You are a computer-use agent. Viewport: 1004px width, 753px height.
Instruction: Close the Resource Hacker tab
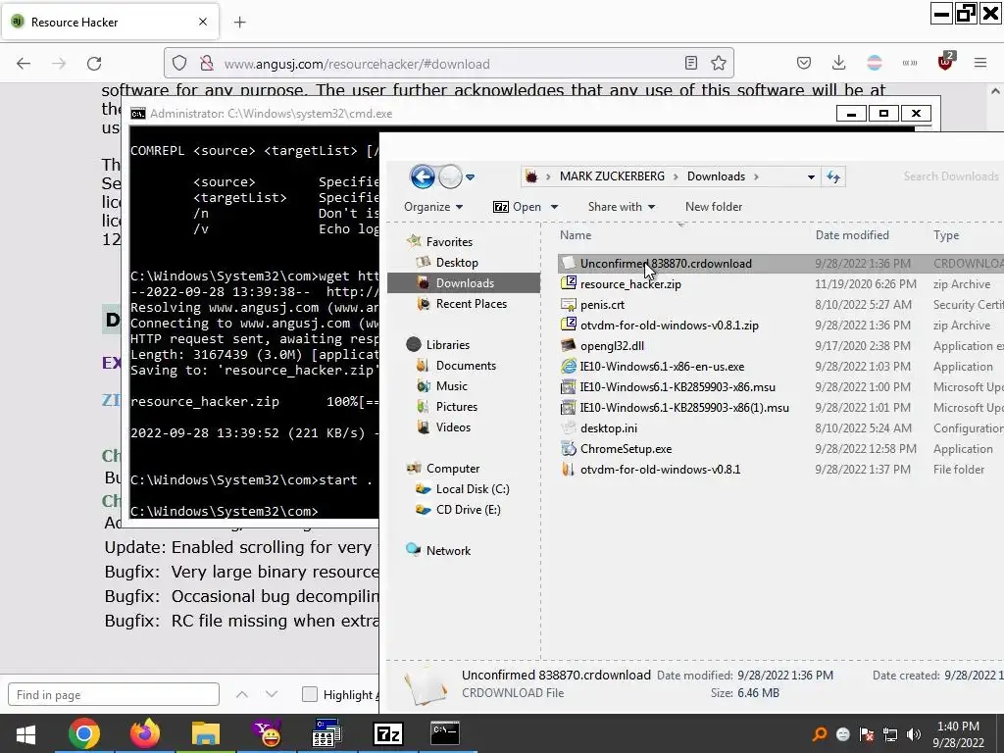point(203,22)
